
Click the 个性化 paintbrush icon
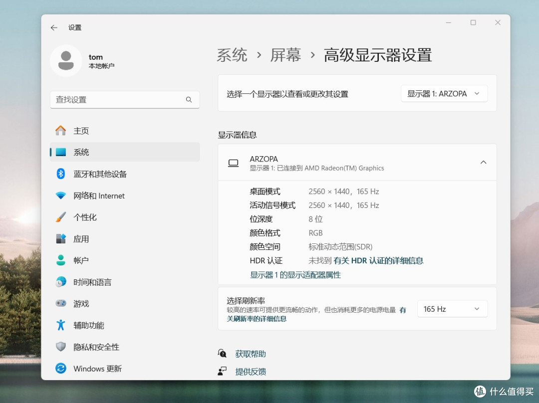[x=61, y=217]
